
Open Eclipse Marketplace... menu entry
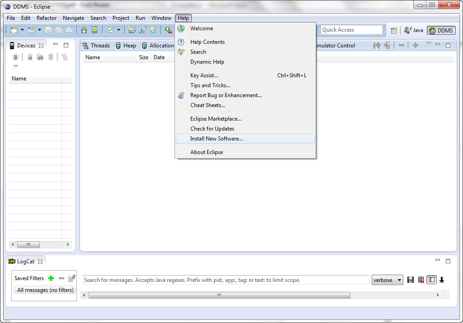click(246, 119)
